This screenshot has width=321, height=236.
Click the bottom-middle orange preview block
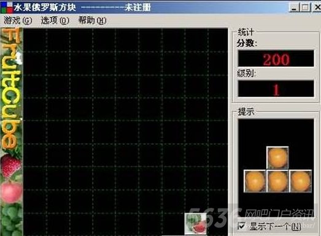pyautogui.click(x=277, y=181)
